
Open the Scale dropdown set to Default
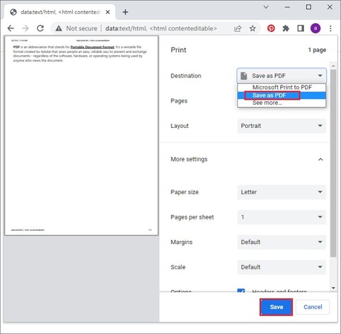[282, 267]
